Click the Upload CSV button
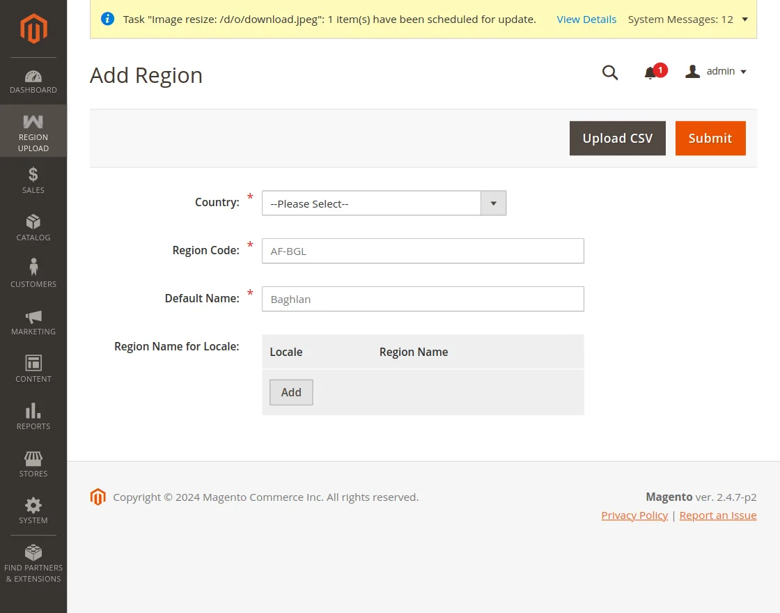This screenshot has height=613, width=780. [x=617, y=138]
